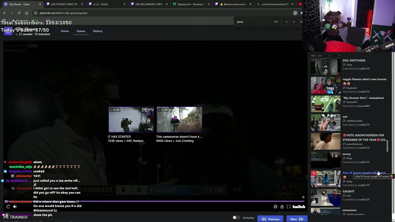Click the Previous clip button

click(270, 219)
